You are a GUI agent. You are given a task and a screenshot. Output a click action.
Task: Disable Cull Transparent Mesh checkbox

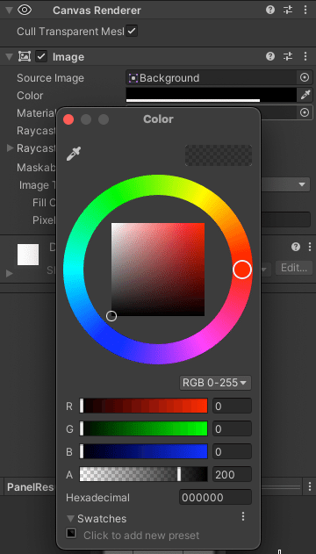[x=132, y=31]
